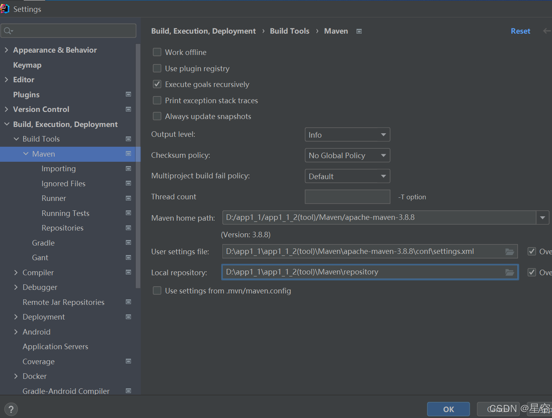This screenshot has height=418, width=552.
Task: Click the project-level icon beside Ignored Files
Action: [x=128, y=183]
